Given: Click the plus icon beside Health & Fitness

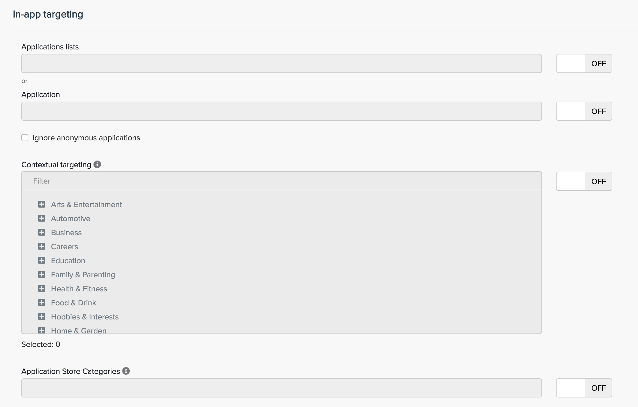Looking at the screenshot, I should tap(42, 289).
